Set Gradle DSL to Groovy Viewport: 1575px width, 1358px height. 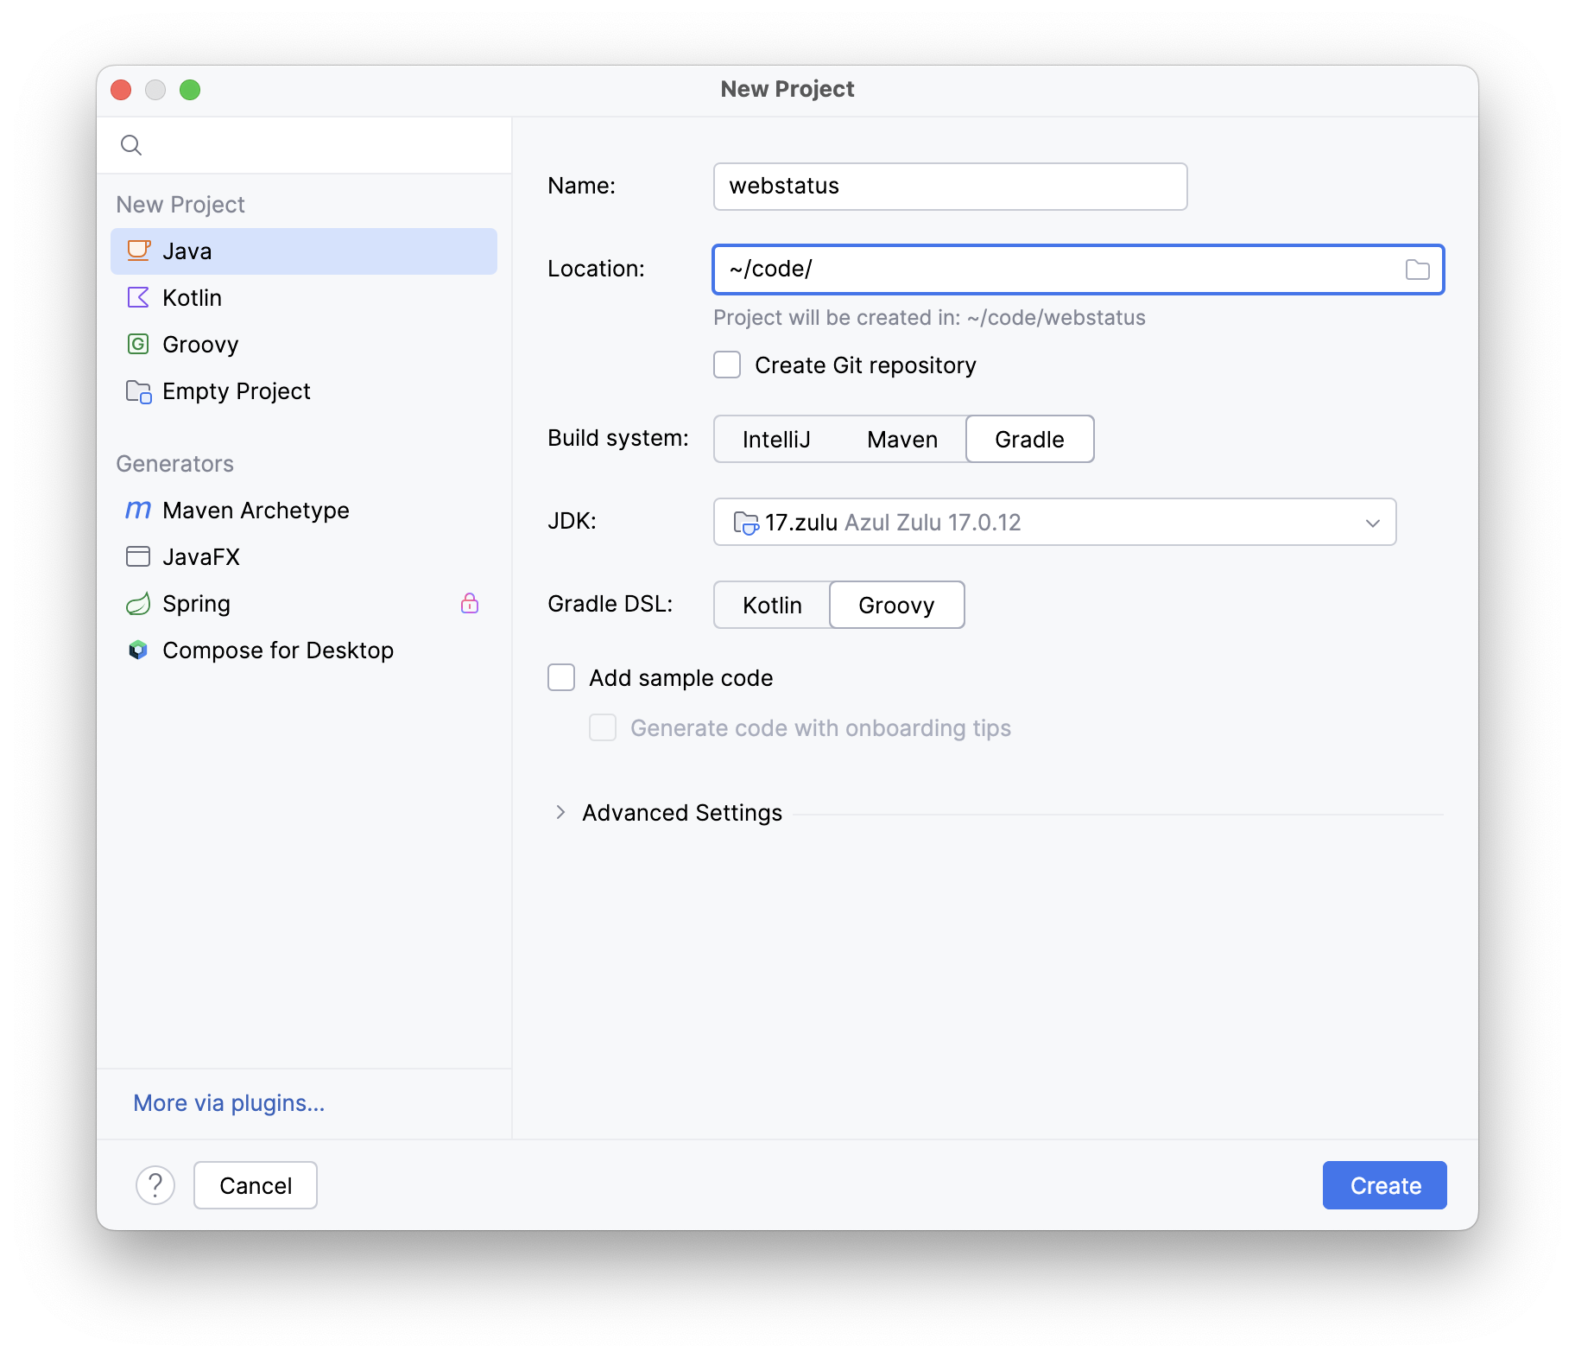point(896,605)
